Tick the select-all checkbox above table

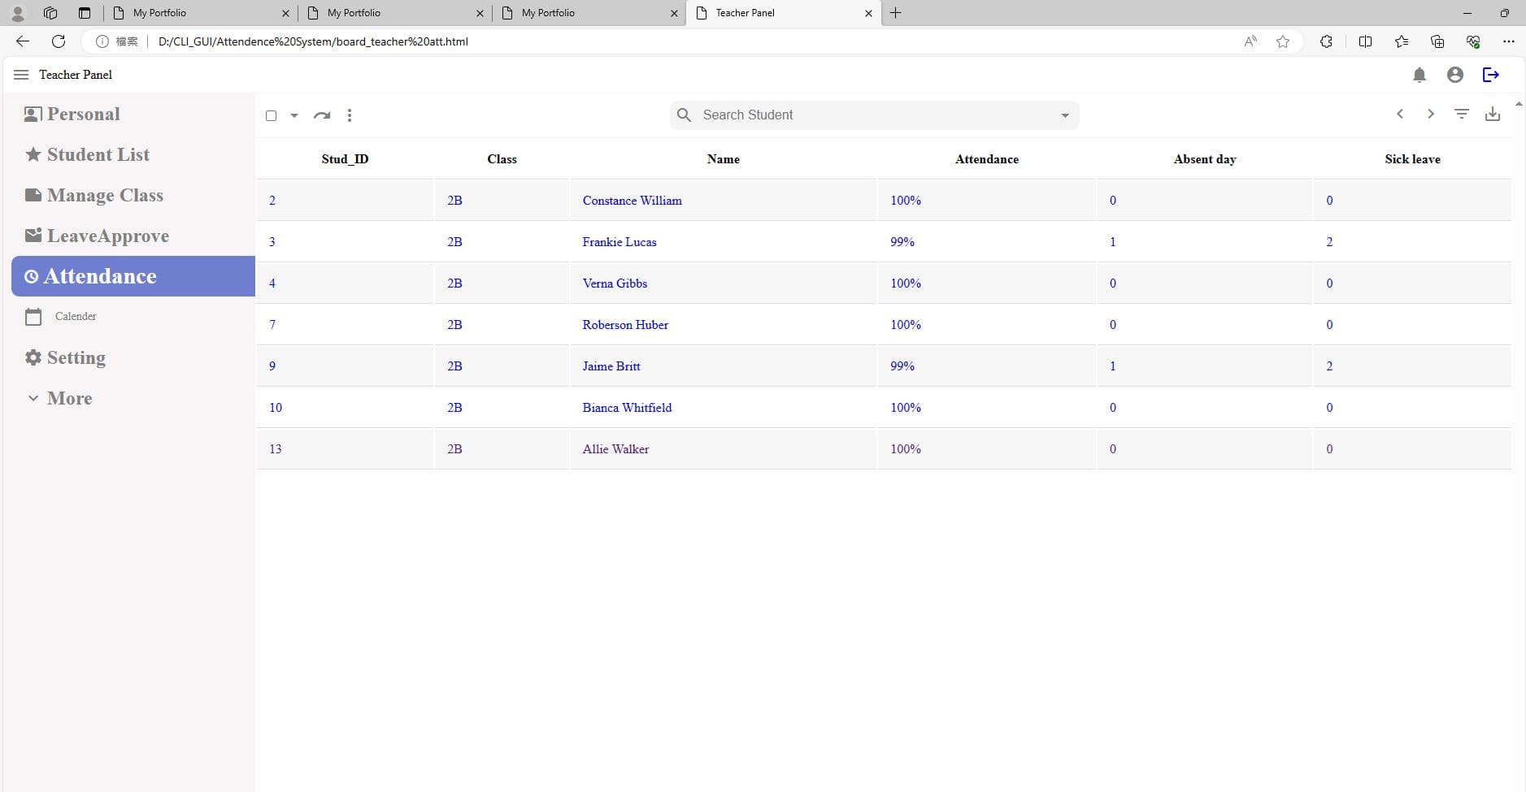272,115
